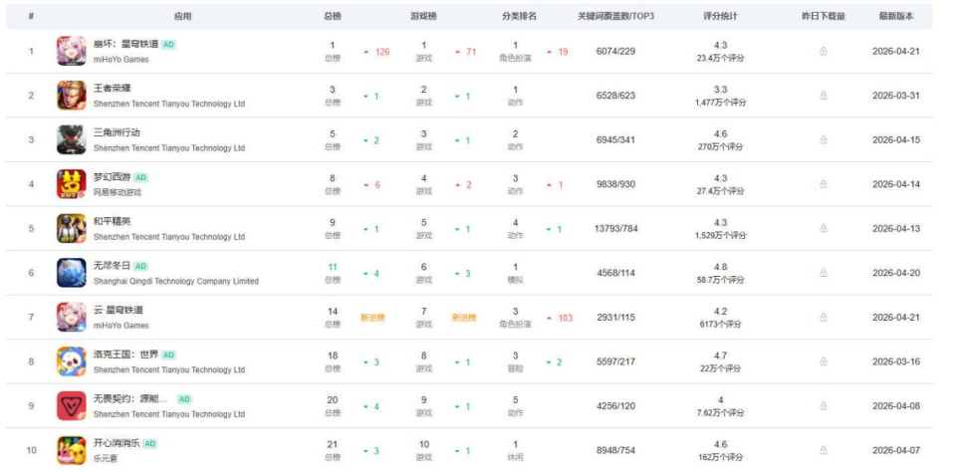Image resolution: width=956 pixels, height=472 pixels.
Task: Click keyword coverage 6074/229
Action: point(615,51)
